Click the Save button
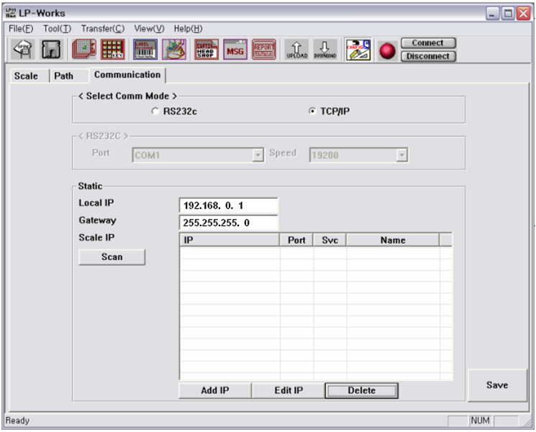The height and width of the screenshot is (432, 536). click(x=497, y=385)
